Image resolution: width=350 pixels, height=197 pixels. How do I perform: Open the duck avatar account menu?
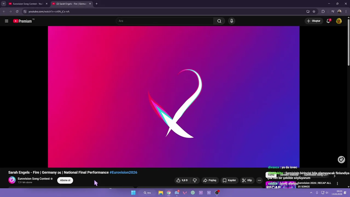[339, 21]
